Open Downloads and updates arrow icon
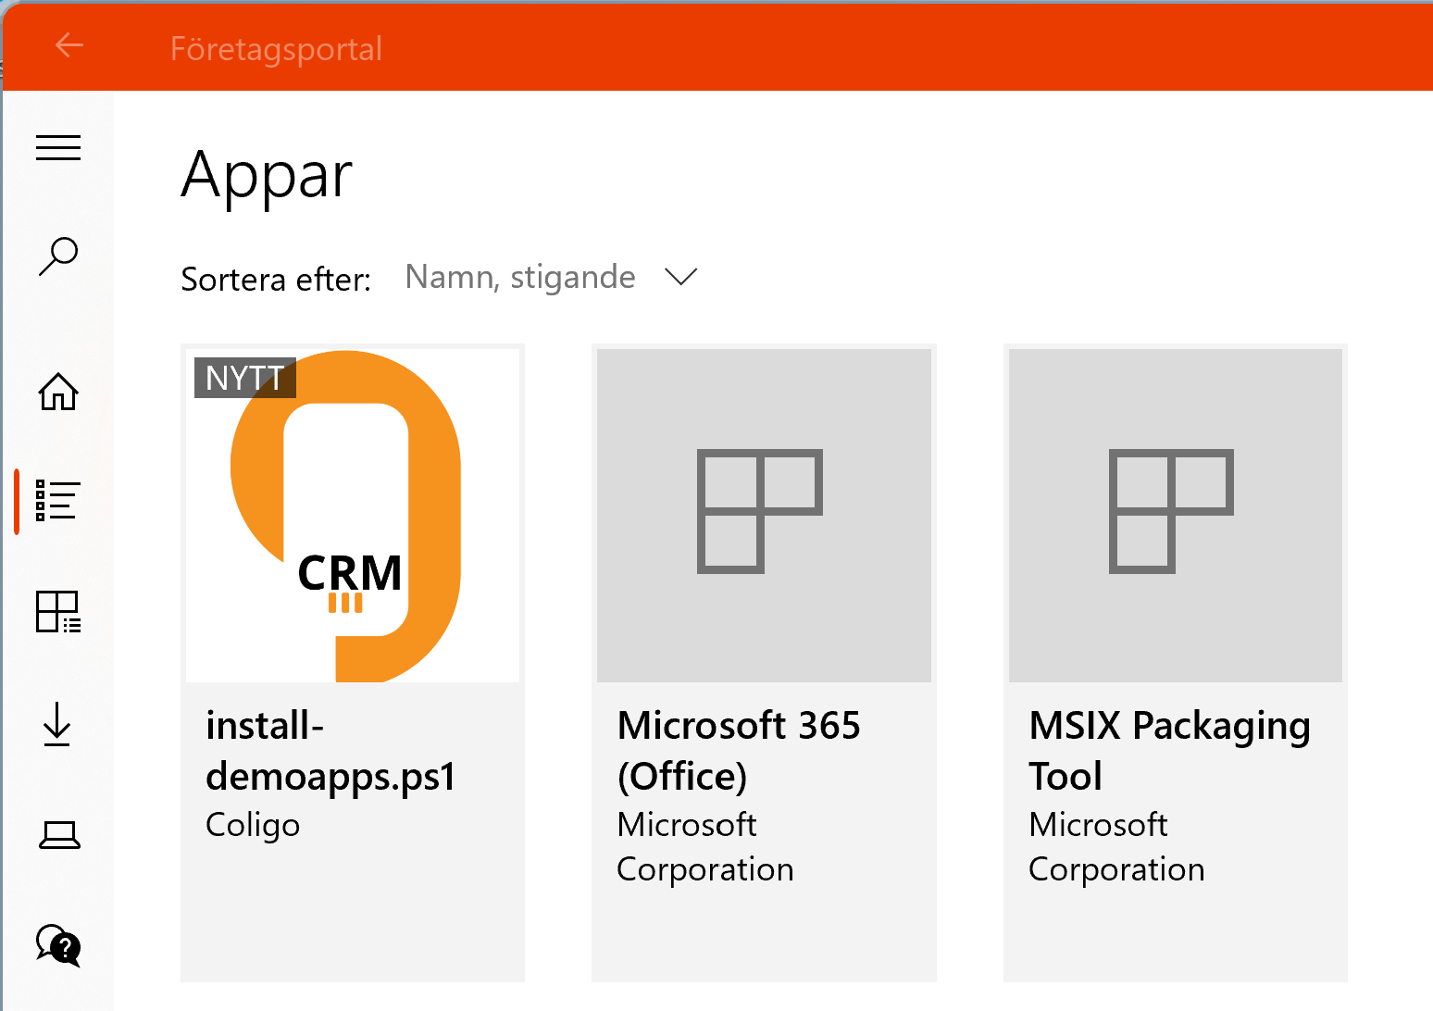 [x=58, y=724]
